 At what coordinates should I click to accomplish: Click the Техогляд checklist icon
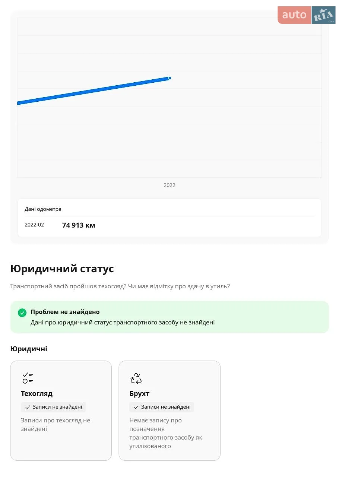28,378
